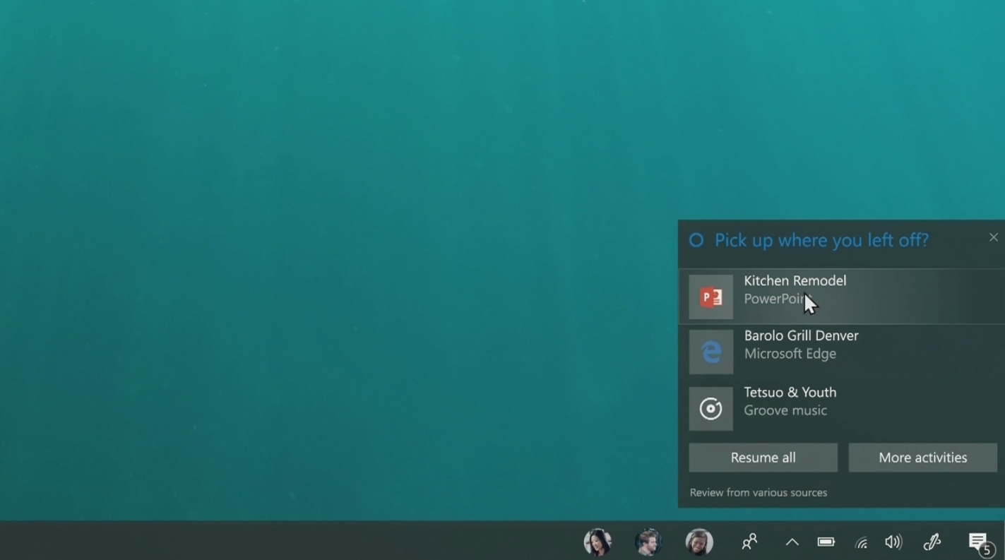Click the Microsoft Edge app label
This screenshot has width=1005, height=560.
click(790, 354)
